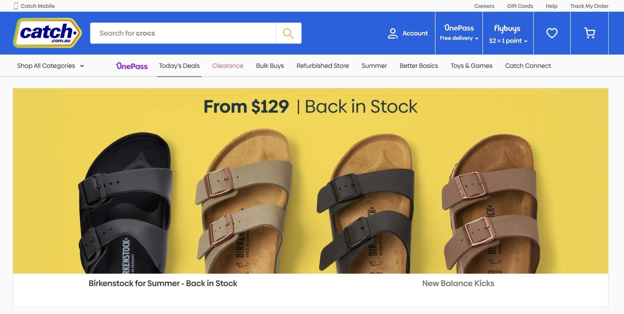This screenshot has height=314, width=624.
Task: Open the Gift Cards page
Action: point(520,6)
